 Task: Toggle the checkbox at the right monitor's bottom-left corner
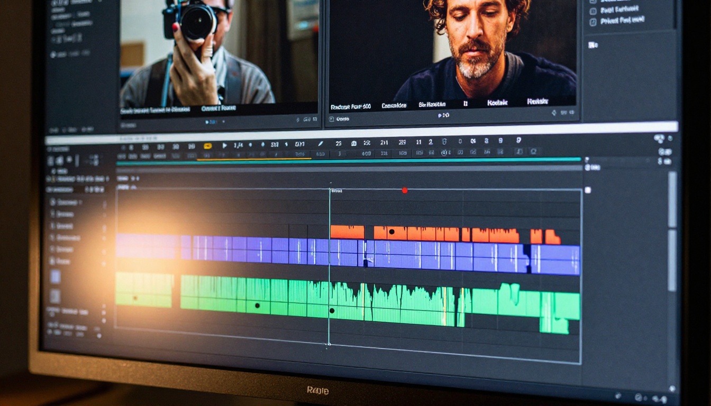(x=332, y=119)
